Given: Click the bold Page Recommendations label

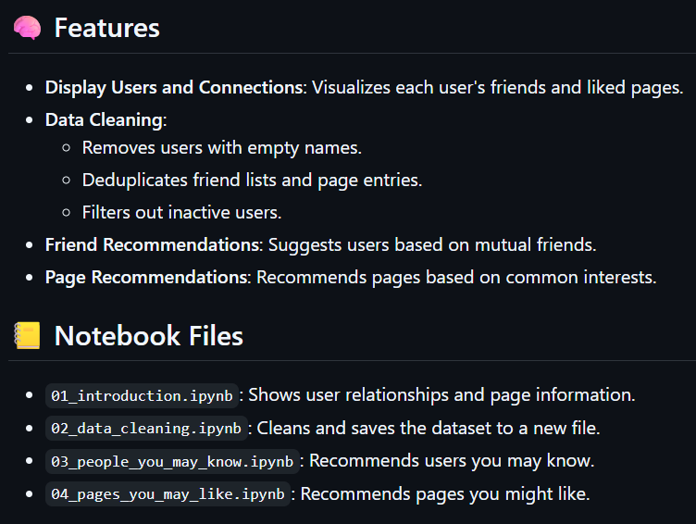Looking at the screenshot, I should 146,278.
